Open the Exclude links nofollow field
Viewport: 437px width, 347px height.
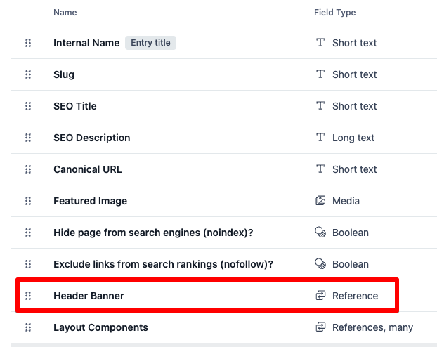(163, 264)
